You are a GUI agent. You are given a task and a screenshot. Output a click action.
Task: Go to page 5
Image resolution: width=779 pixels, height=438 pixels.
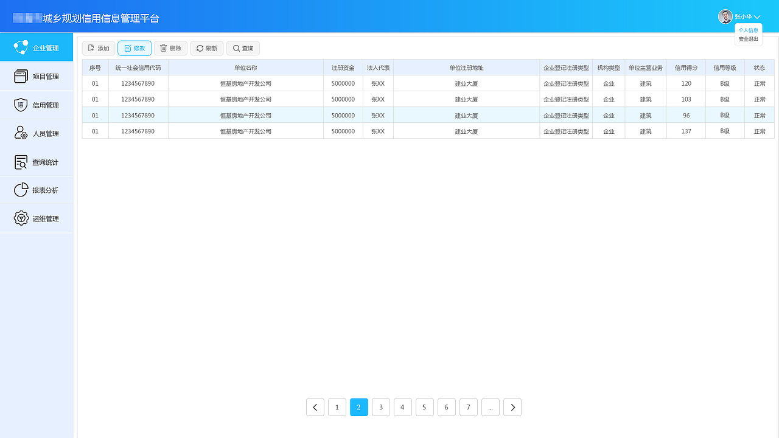pos(425,407)
